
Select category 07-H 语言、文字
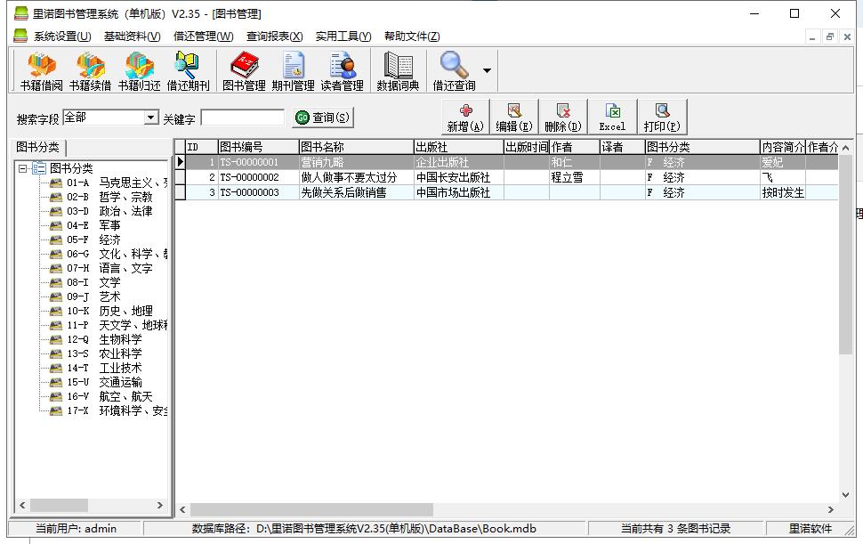pos(109,269)
